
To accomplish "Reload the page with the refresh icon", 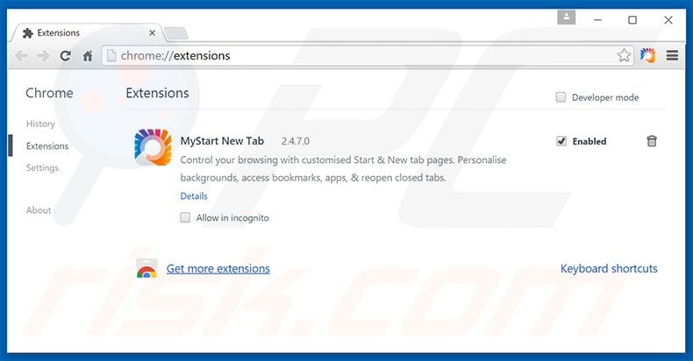I will pyautogui.click(x=66, y=56).
